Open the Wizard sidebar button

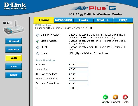pyautogui.click(x=14, y=41)
